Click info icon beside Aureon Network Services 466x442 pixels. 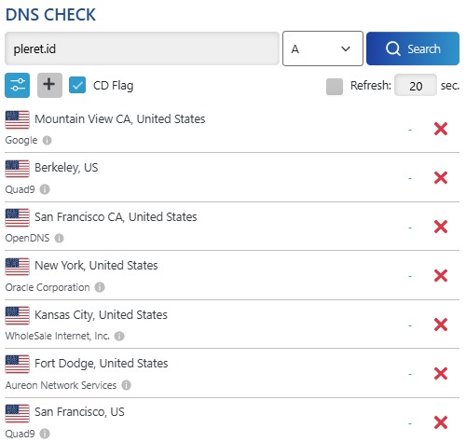pos(126,385)
